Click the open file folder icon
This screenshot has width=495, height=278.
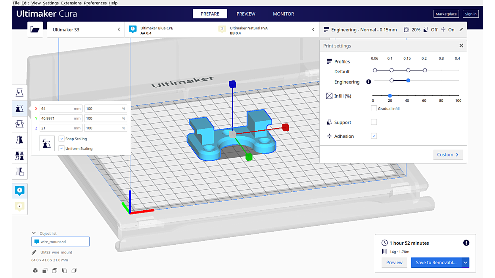click(x=35, y=29)
